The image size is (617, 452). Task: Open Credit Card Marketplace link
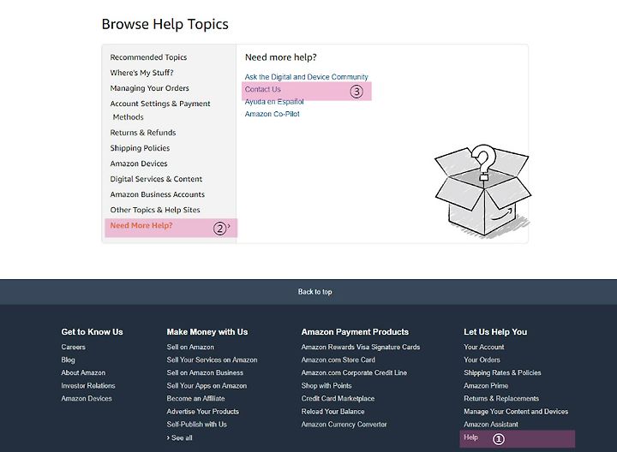(x=338, y=399)
